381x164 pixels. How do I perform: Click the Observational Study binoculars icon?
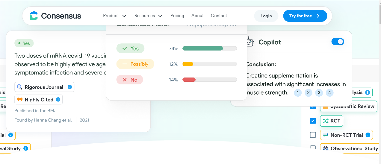pos(326,148)
